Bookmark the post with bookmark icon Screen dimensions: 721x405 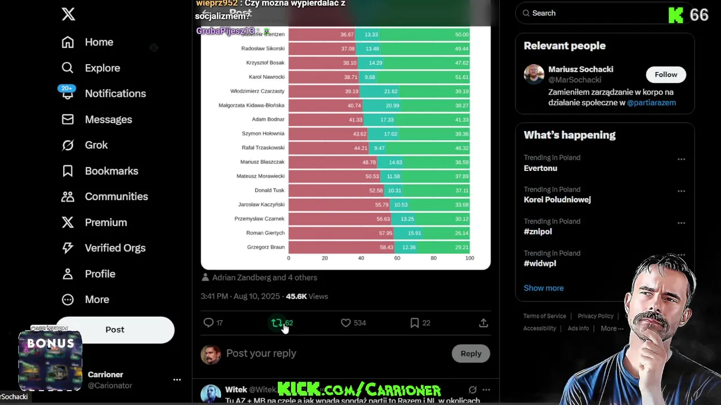415,323
